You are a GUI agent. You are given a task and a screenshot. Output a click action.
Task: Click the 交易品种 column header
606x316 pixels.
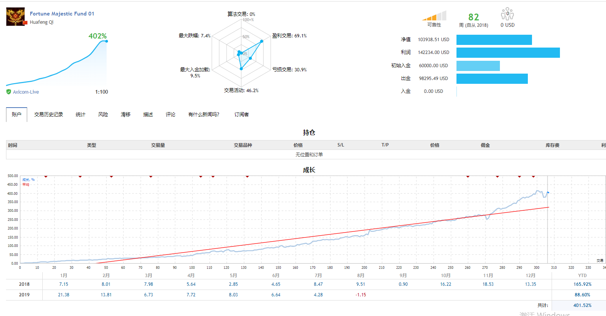243,145
